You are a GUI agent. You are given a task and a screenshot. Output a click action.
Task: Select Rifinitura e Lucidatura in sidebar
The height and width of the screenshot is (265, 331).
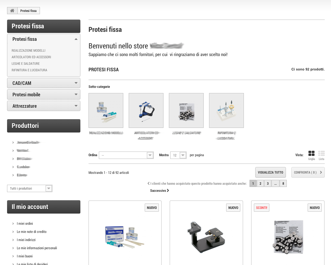[29, 70]
